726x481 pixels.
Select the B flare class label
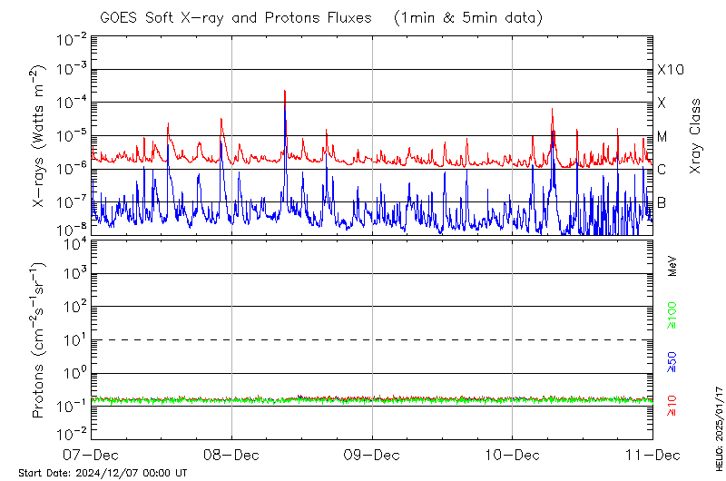662,202
